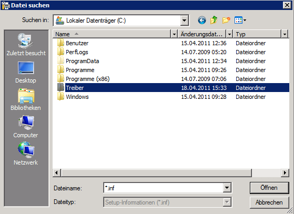Image resolution: width=294 pixels, height=214 pixels.
Task: Open the Typ column filter dropdown
Action: (285, 34)
